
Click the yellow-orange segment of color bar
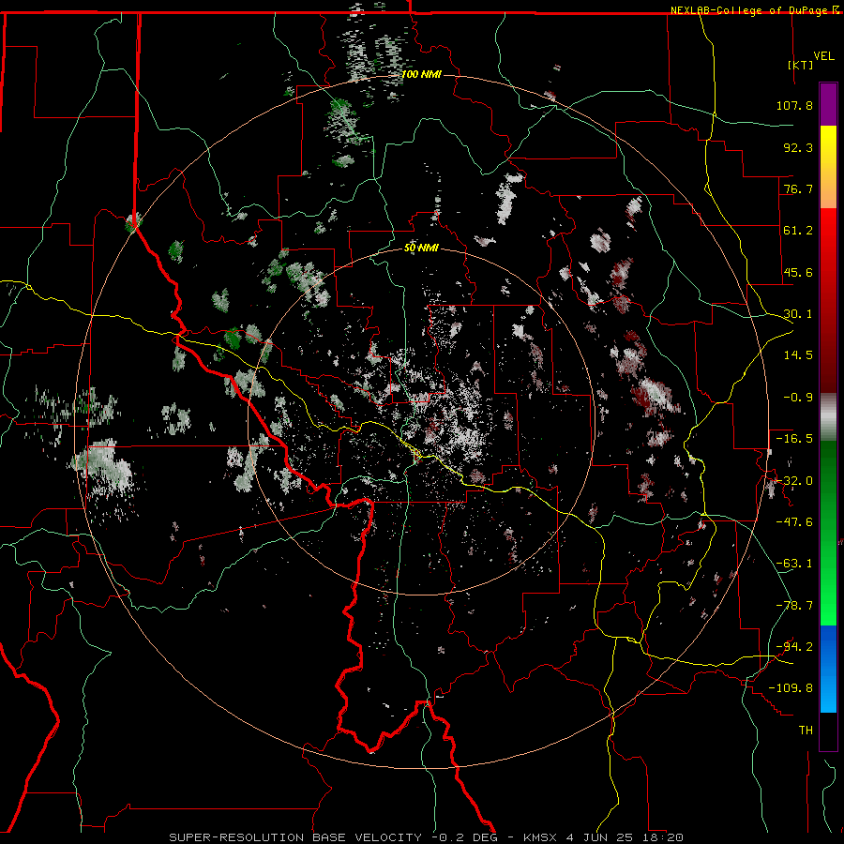(x=828, y=167)
